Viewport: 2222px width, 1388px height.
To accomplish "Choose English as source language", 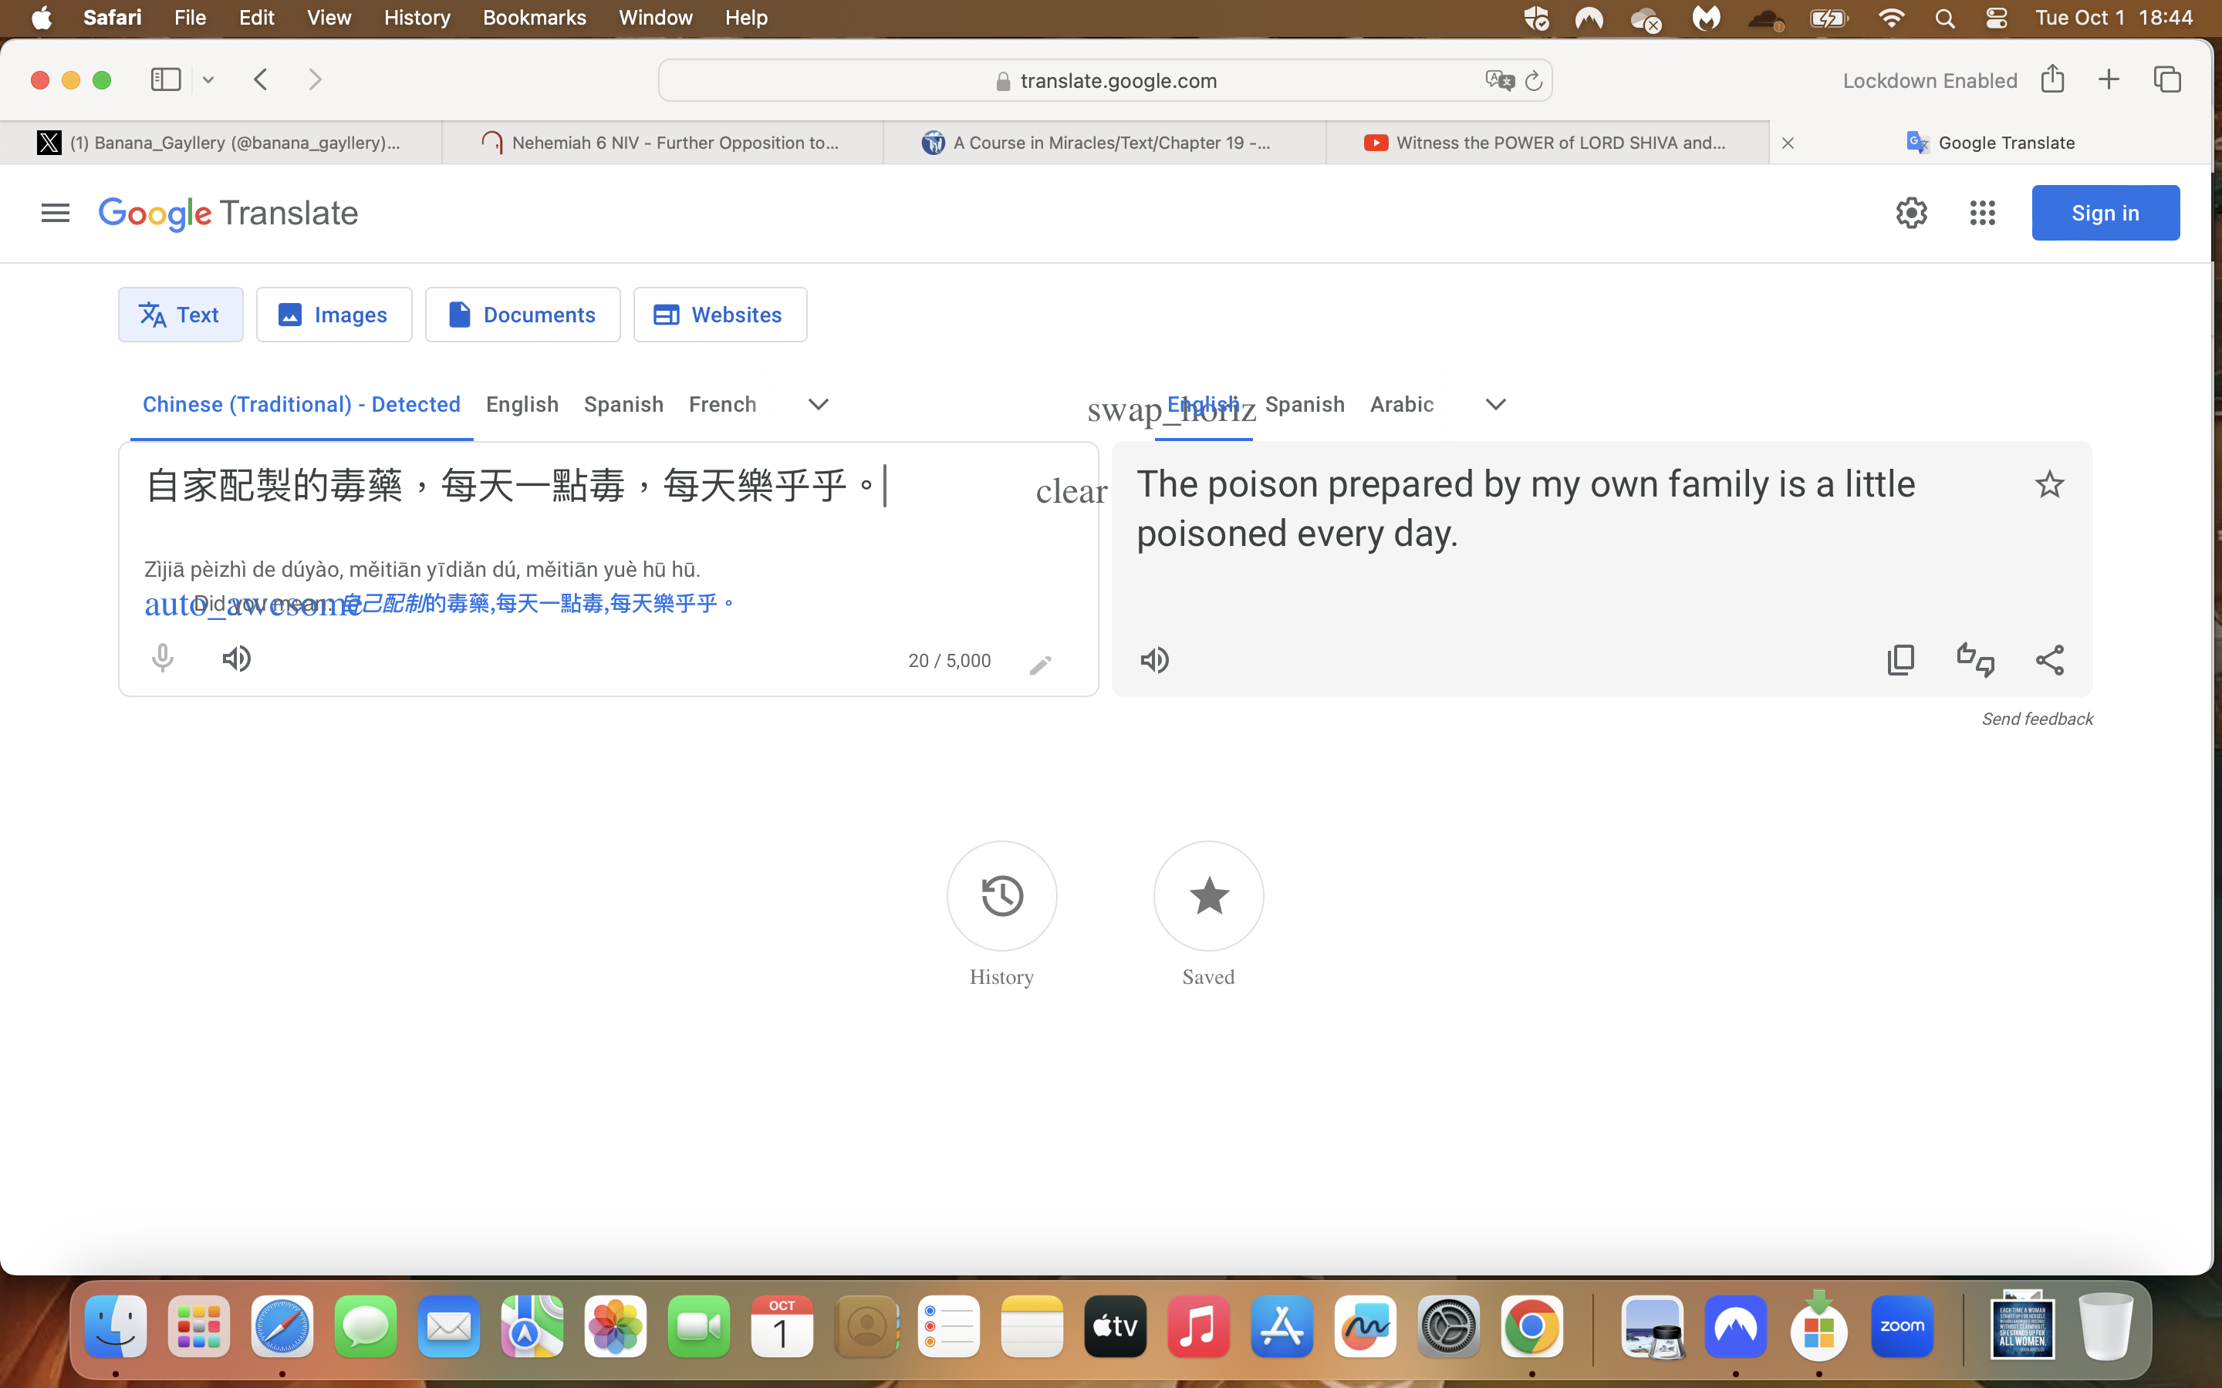I will tap(522, 405).
